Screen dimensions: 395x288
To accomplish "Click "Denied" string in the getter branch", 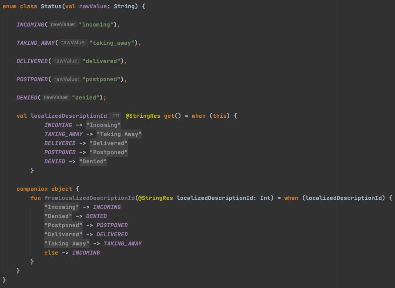I will pyautogui.click(x=93, y=162).
